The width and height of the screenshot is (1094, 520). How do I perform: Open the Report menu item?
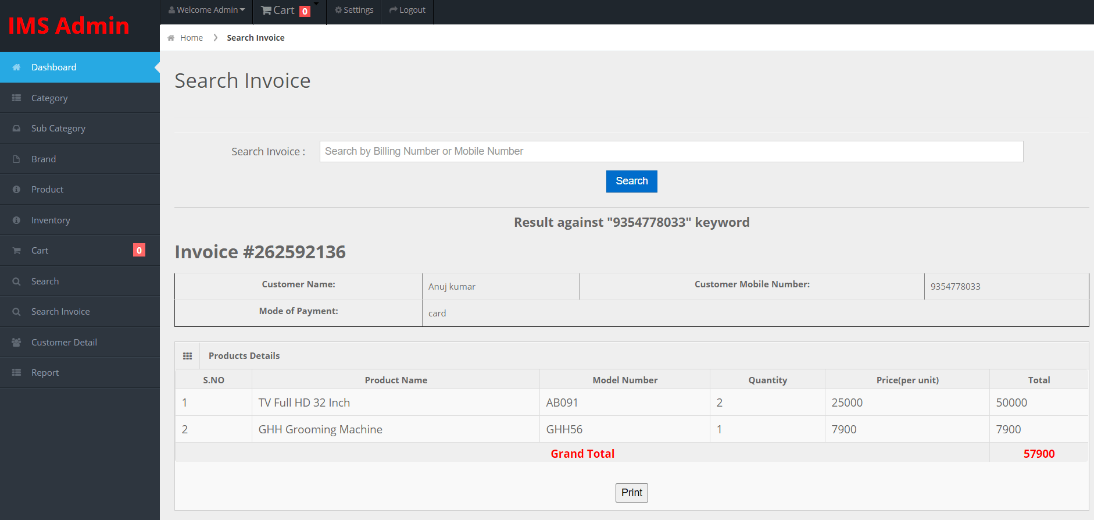click(x=80, y=372)
